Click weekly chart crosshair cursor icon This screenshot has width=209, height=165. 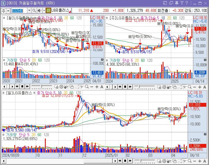(185, 87)
